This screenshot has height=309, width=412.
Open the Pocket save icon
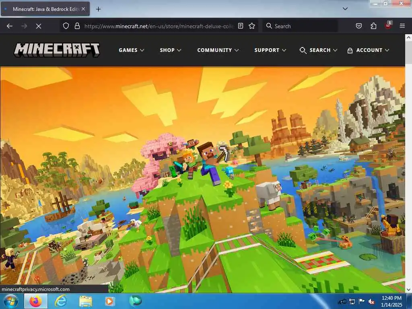pos(358,26)
